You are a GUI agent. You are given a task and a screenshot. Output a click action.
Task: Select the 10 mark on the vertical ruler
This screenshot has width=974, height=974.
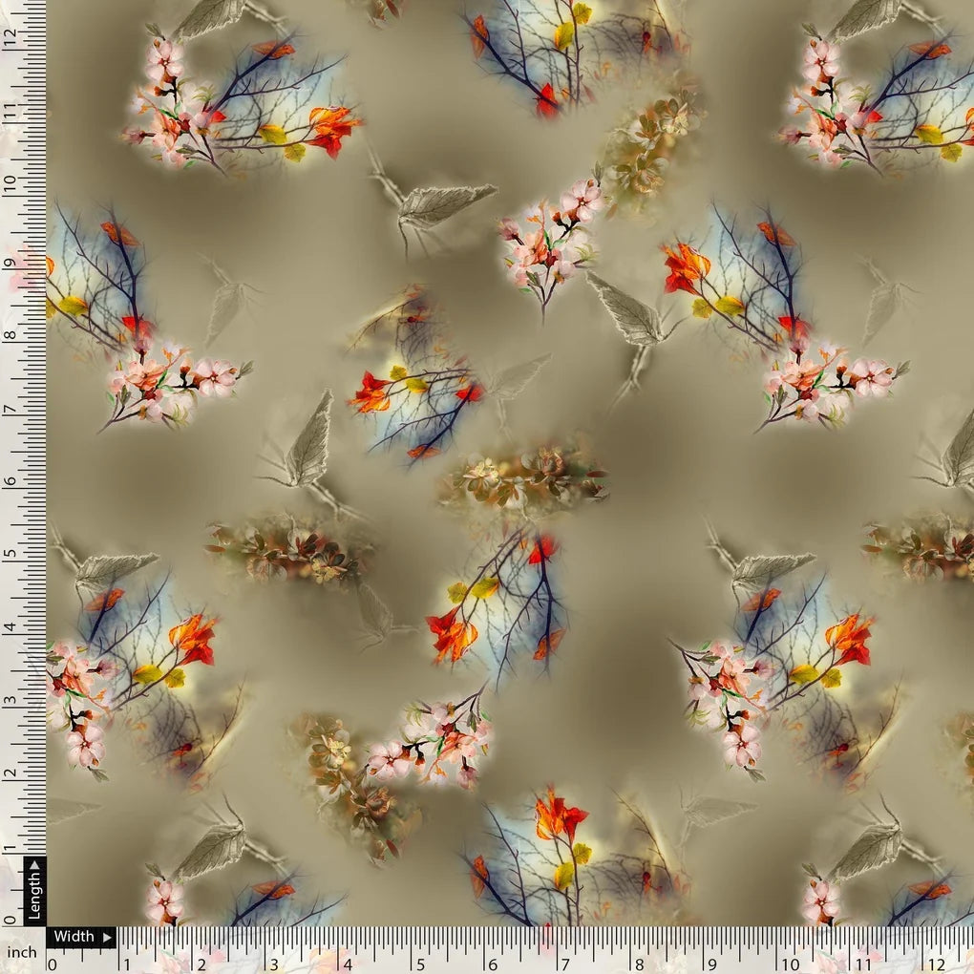coord(11,183)
